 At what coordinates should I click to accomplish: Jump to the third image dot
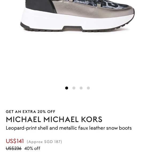coord(81,88)
